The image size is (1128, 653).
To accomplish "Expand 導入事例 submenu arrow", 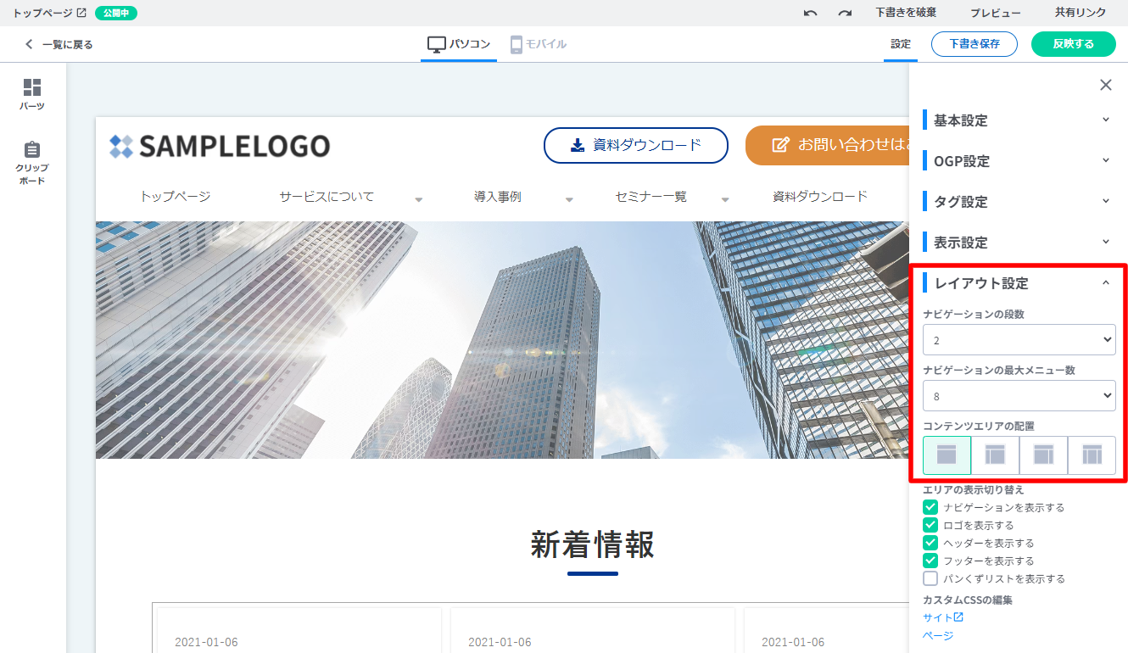I will [569, 200].
